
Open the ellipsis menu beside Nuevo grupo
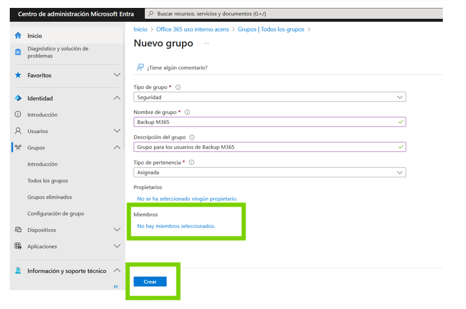click(206, 44)
